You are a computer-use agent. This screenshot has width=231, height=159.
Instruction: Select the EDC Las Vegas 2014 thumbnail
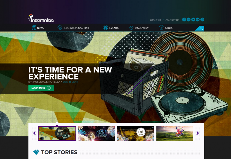click(x=96, y=133)
